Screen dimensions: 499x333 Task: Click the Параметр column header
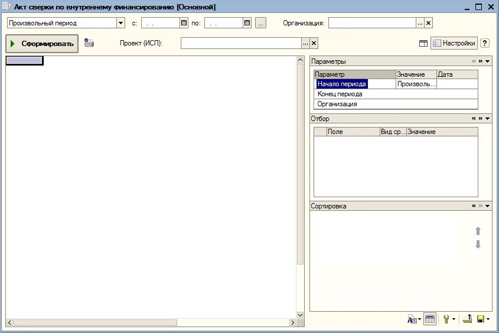coord(354,74)
